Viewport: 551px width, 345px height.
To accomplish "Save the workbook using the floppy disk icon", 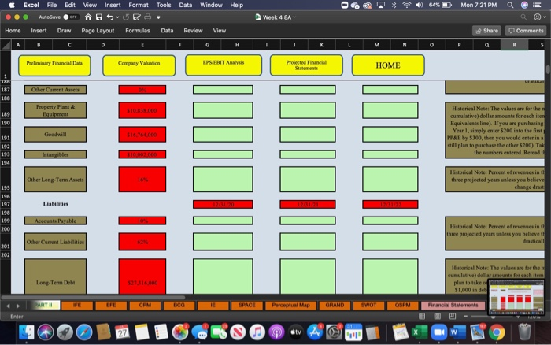I will click(99, 17).
